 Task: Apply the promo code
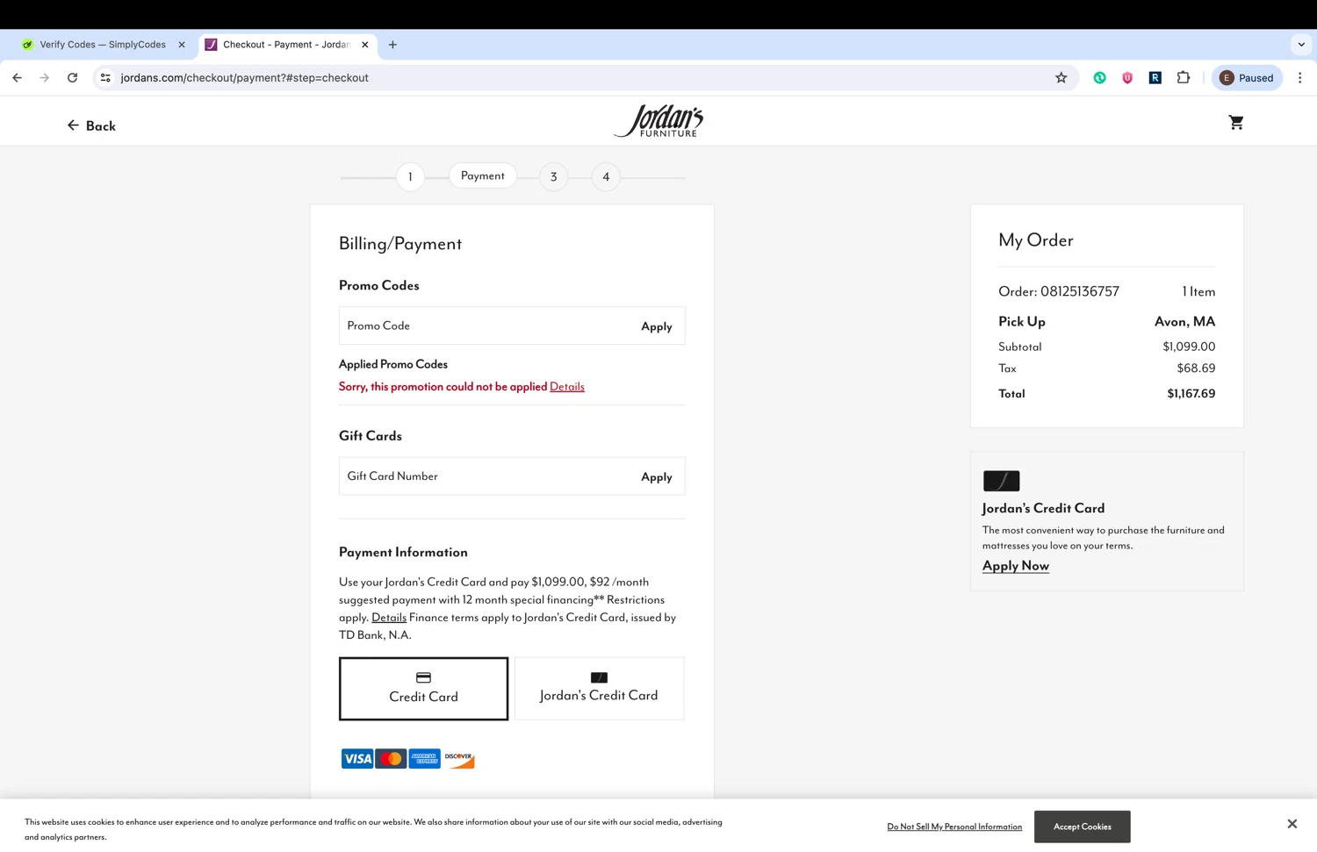point(657,326)
